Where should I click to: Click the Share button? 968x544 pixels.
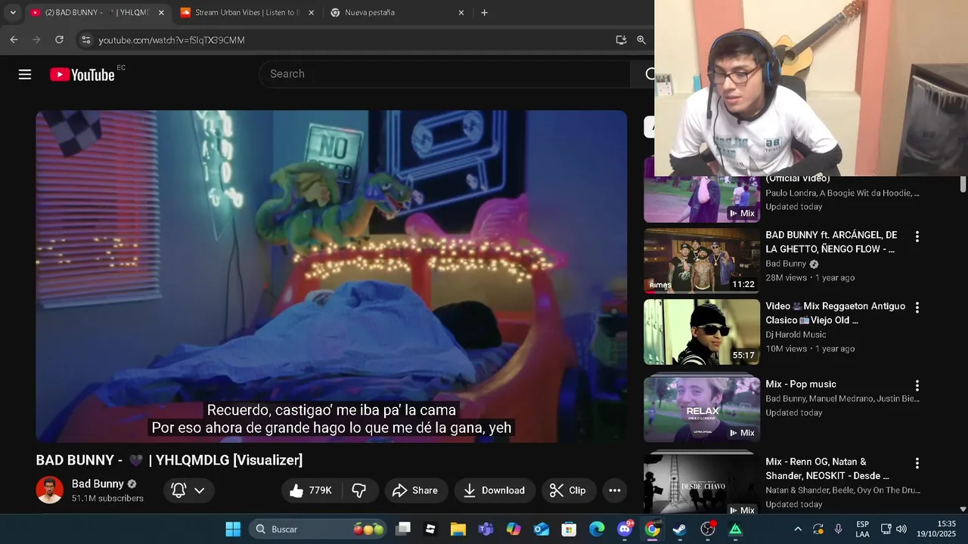(416, 490)
